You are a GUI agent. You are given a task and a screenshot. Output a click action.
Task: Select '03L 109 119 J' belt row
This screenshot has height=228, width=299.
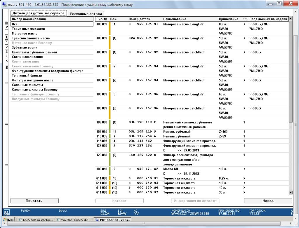192,132
